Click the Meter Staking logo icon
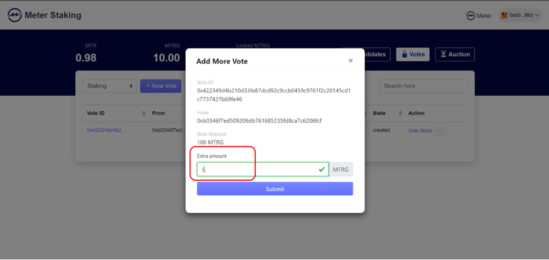 click(14, 15)
